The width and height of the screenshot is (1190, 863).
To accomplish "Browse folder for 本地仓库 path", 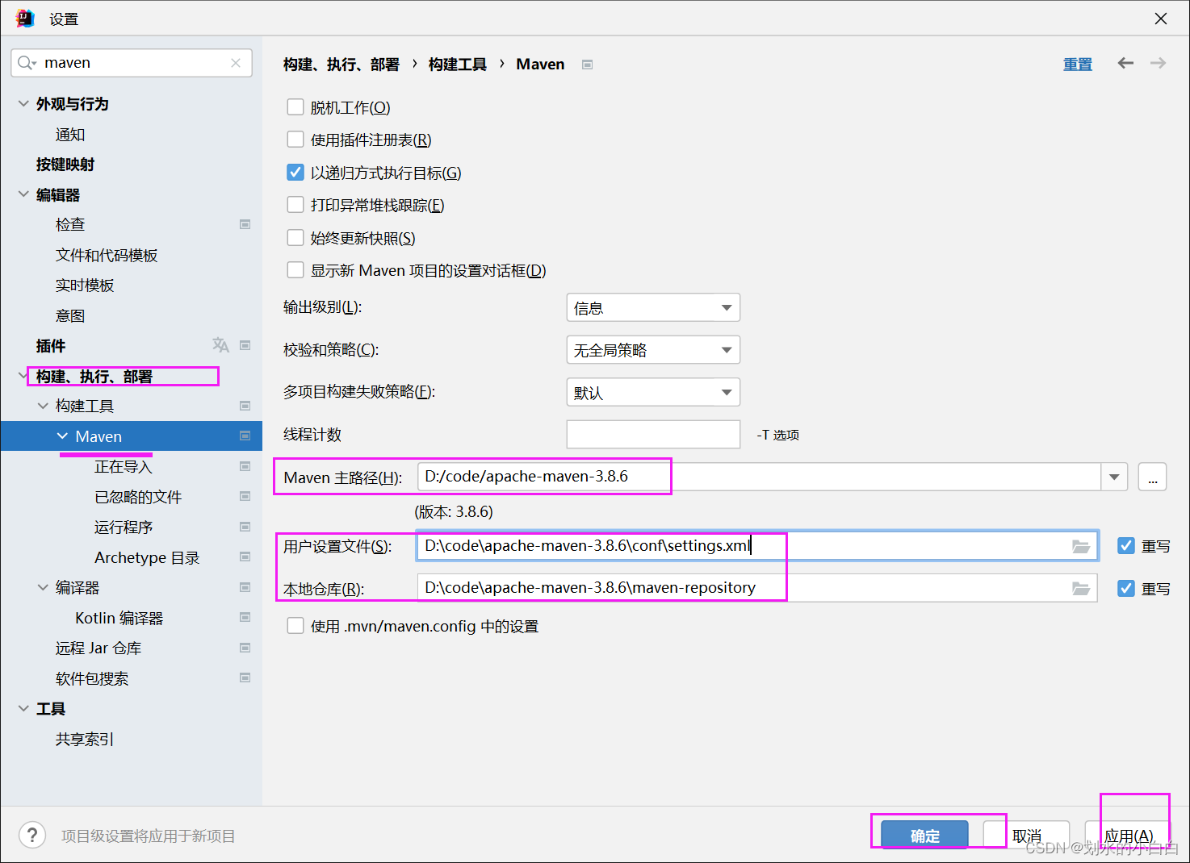I will coord(1081,588).
